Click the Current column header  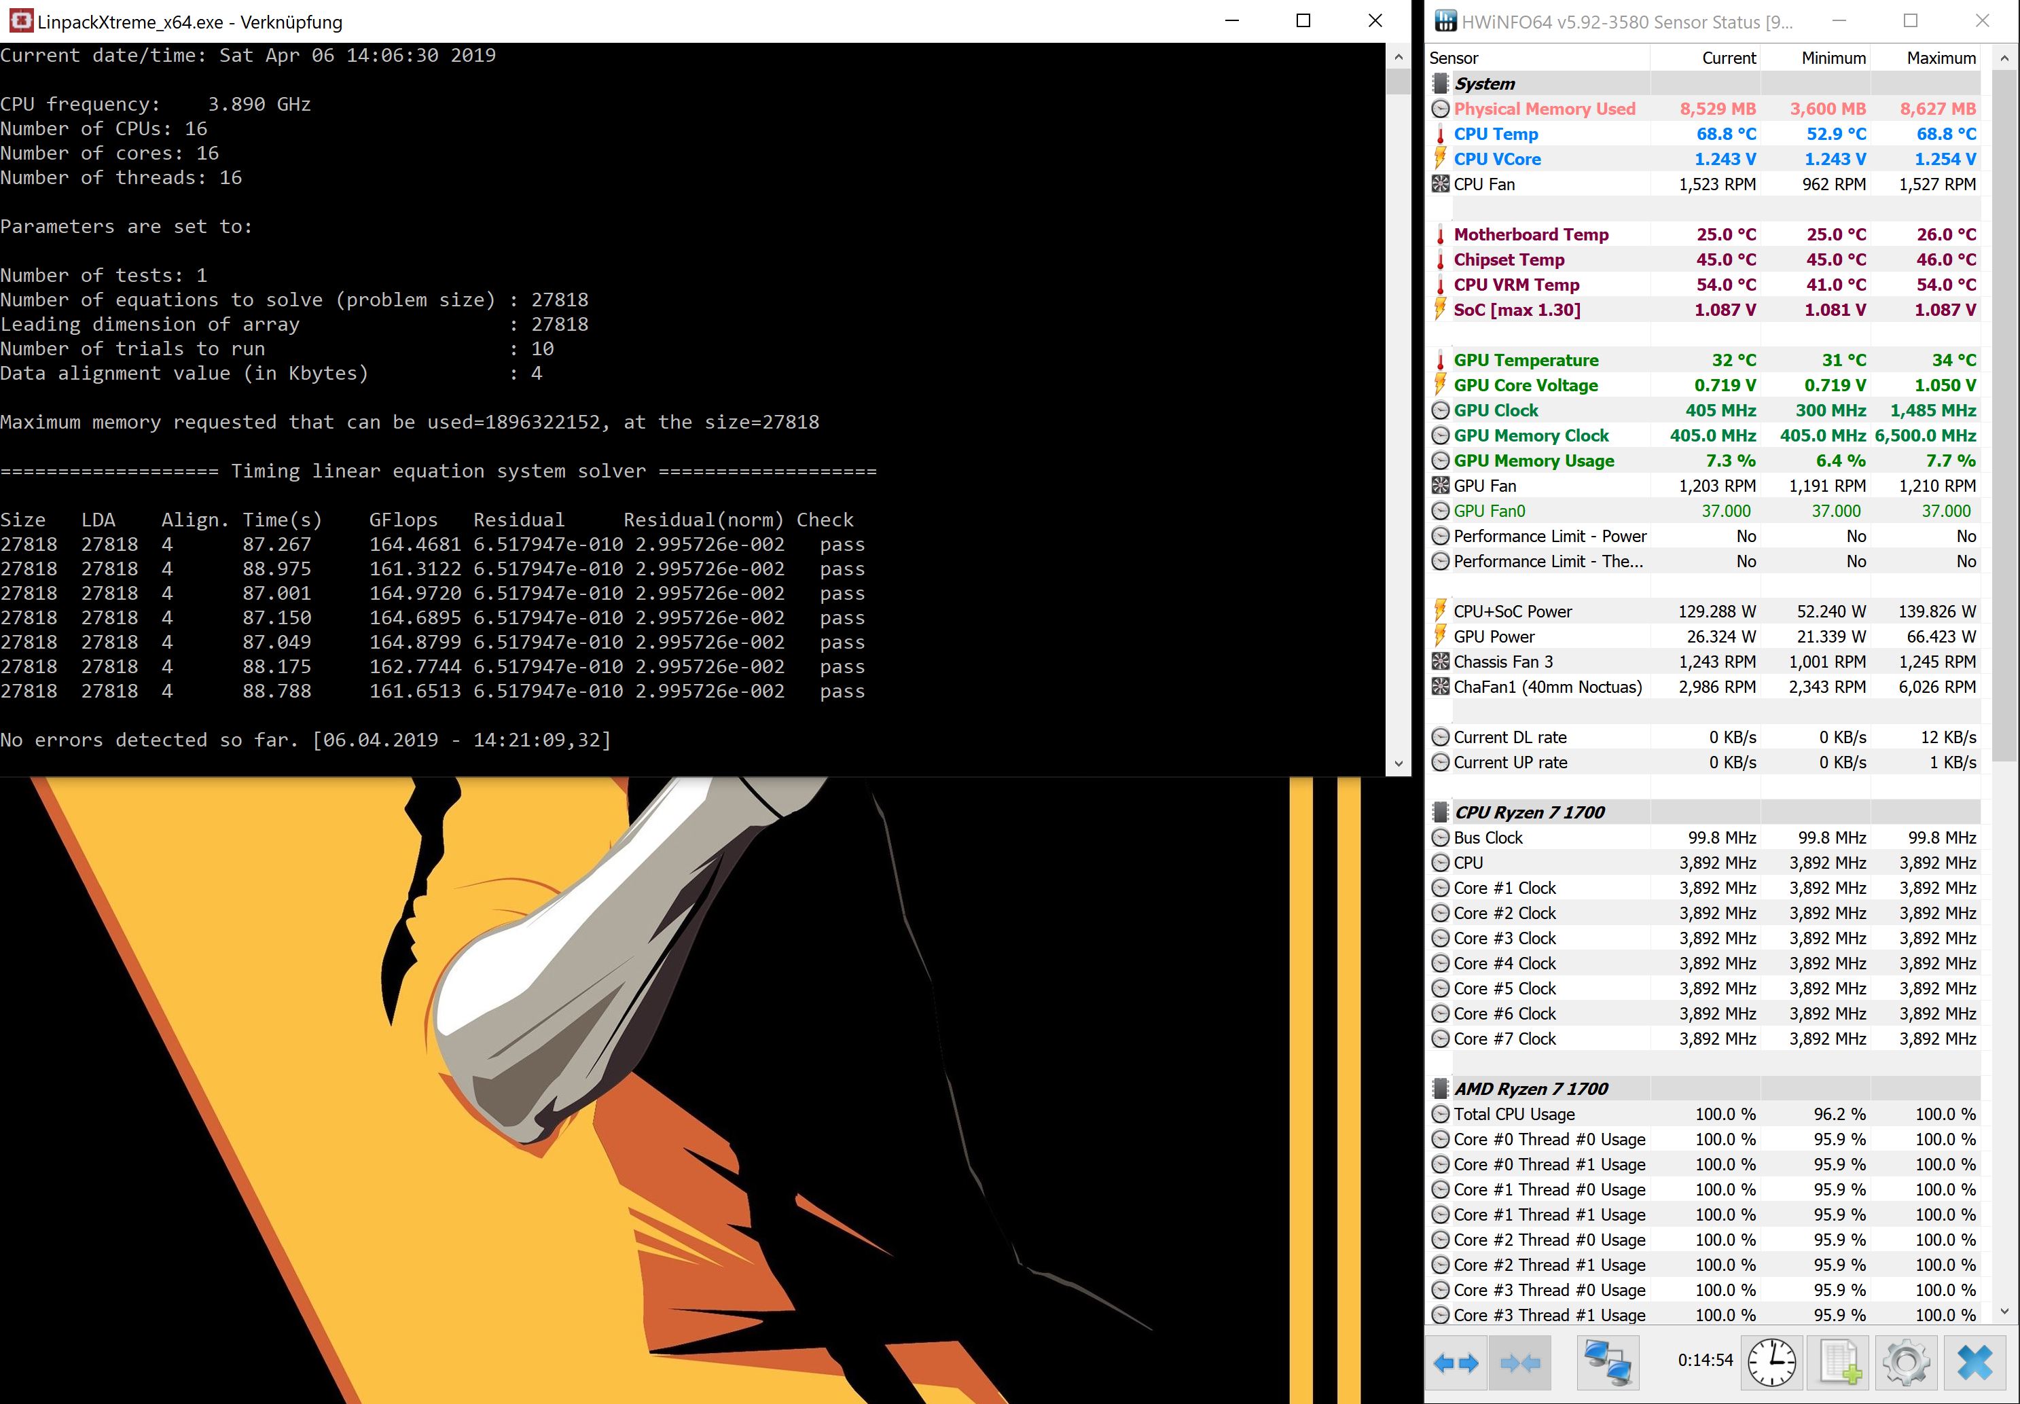tap(1727, 58)
